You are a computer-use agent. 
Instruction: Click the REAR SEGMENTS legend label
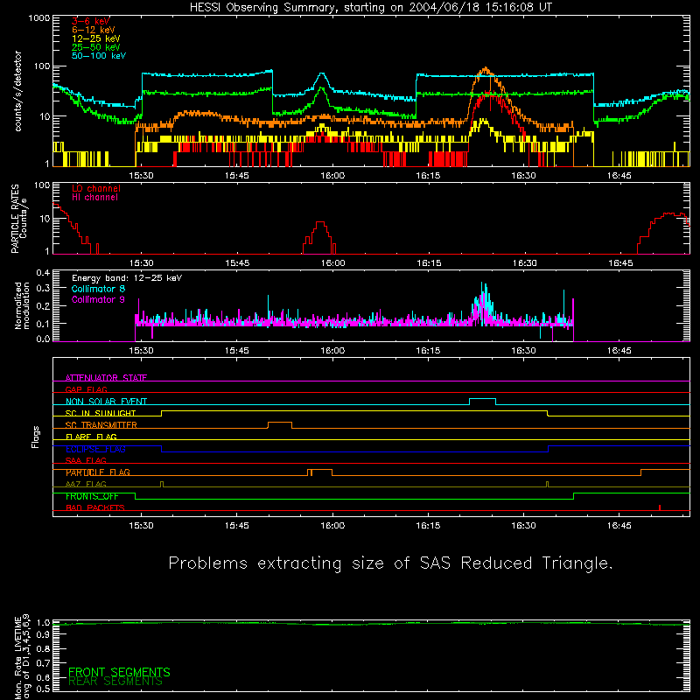point(115,682)
